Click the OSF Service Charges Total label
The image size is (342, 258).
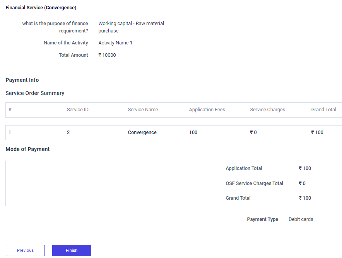coord(254,183)
